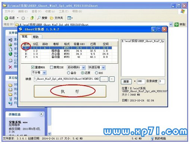190x144 pixels.
Task: Click the GHO extension input field
Action: pos(141,82)
